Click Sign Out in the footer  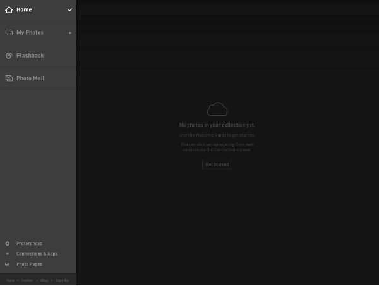[x=62, y=280]
